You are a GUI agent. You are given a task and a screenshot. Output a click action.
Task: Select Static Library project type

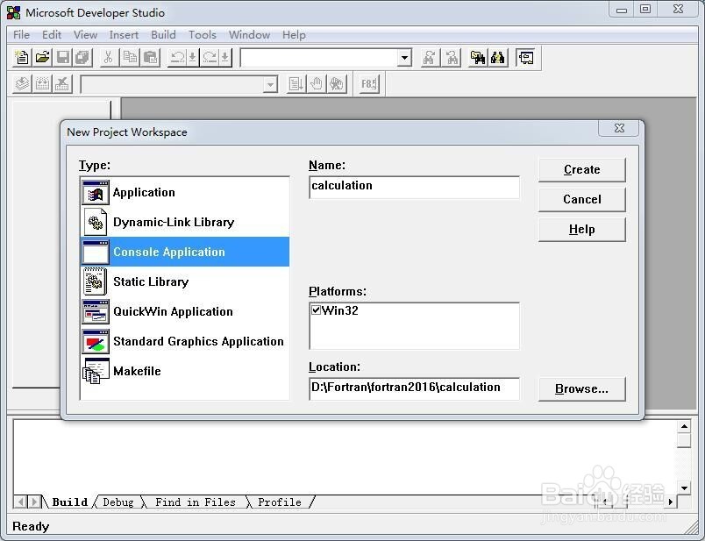[185, 281]
